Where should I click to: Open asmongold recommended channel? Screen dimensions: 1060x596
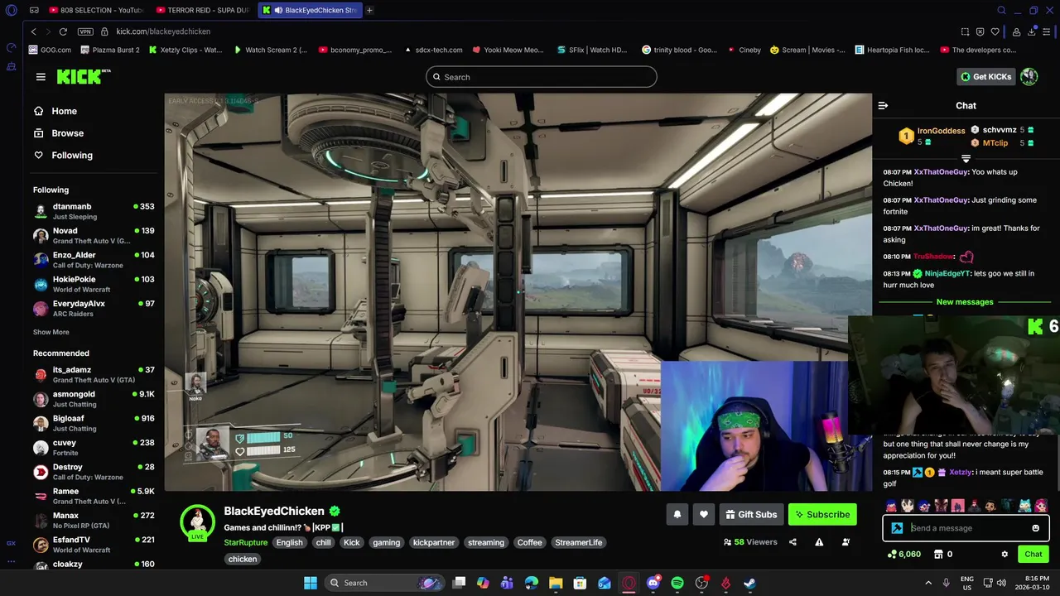[x=94, y=399]
